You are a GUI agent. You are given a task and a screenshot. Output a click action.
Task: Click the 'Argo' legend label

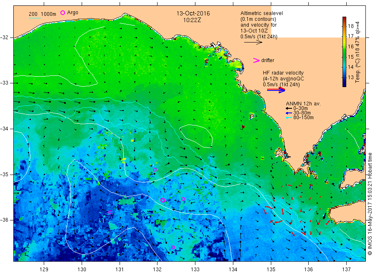[72, 12]
